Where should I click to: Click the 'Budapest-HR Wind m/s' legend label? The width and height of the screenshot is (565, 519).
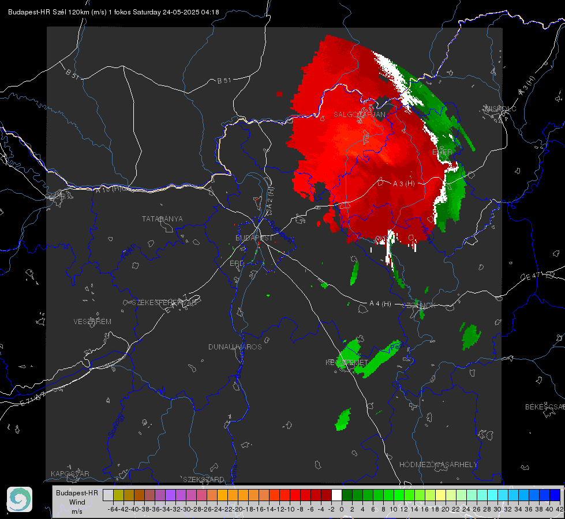click(x=77, y=502)
